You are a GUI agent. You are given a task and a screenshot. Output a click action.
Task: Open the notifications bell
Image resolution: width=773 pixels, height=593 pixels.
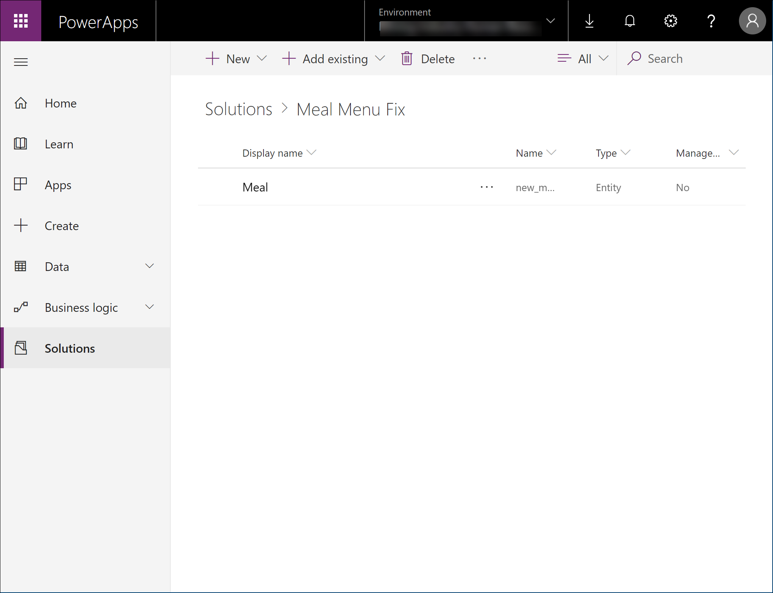(x=630, y=21)
